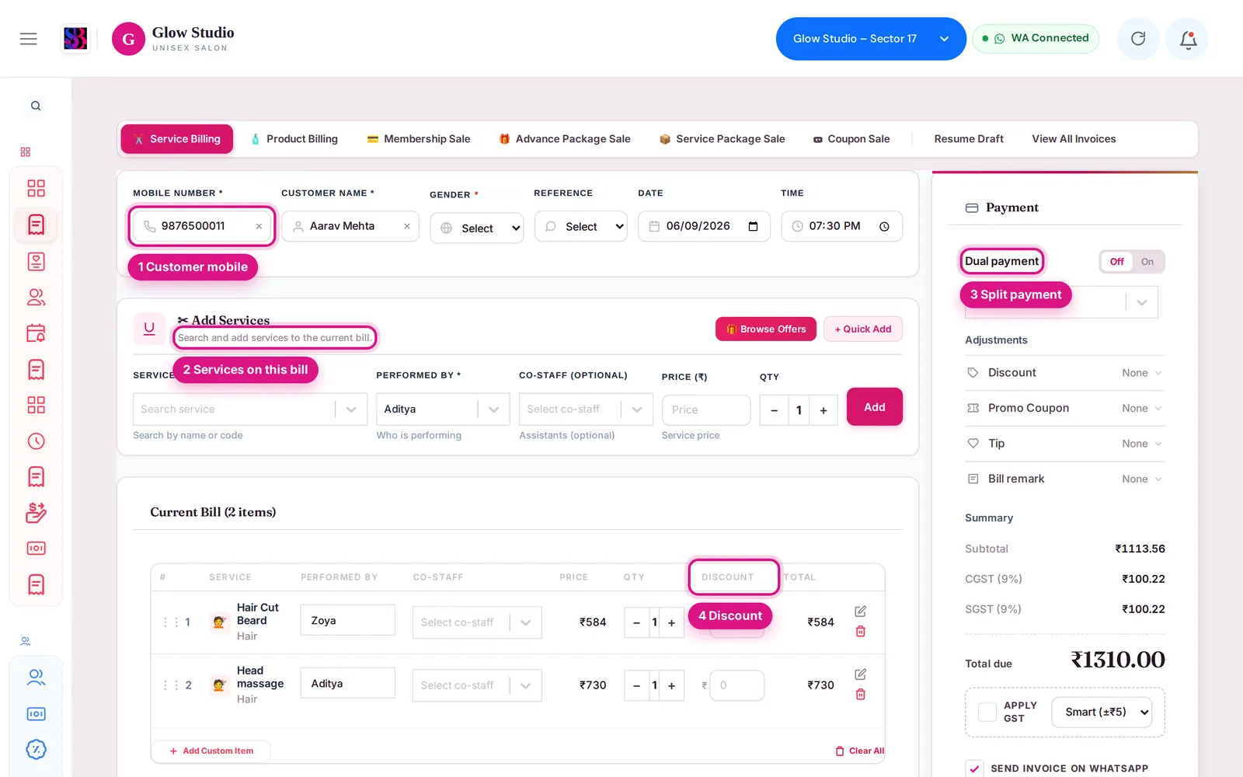The image size is (1243, 777).
Task: Expand the Tip adjustment
Action: 1064,444
